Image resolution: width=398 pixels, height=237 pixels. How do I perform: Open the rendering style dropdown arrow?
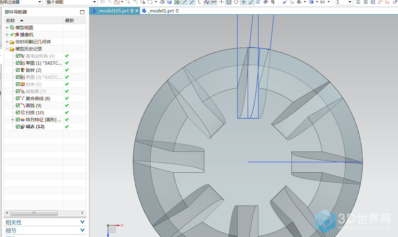(317, 2)
